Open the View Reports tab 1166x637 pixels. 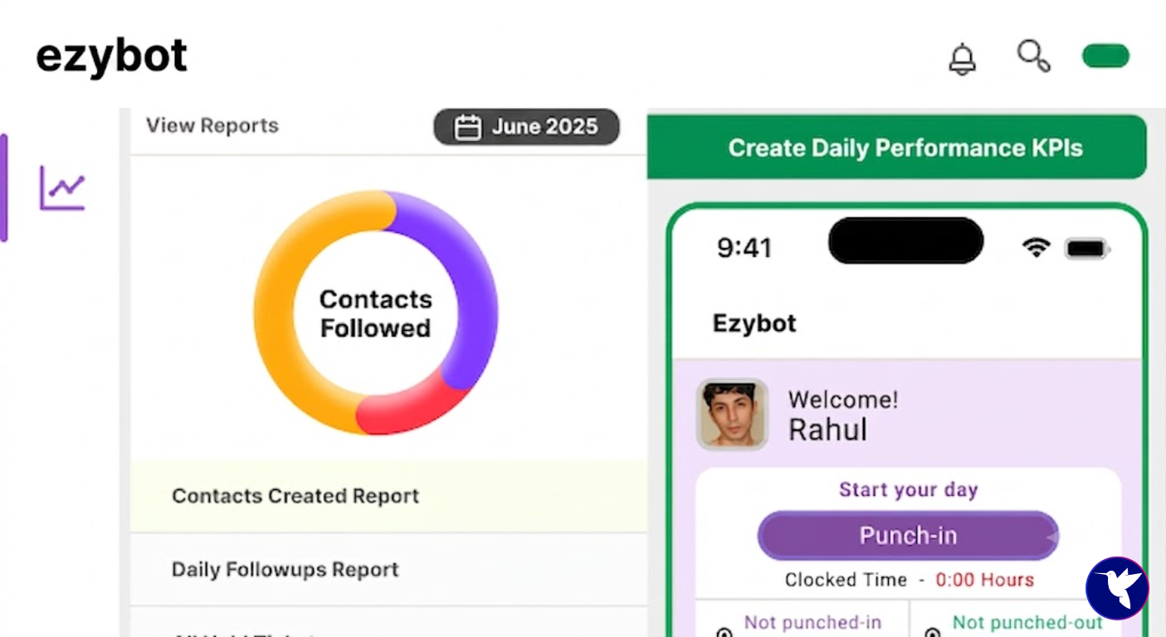[212, 126]
